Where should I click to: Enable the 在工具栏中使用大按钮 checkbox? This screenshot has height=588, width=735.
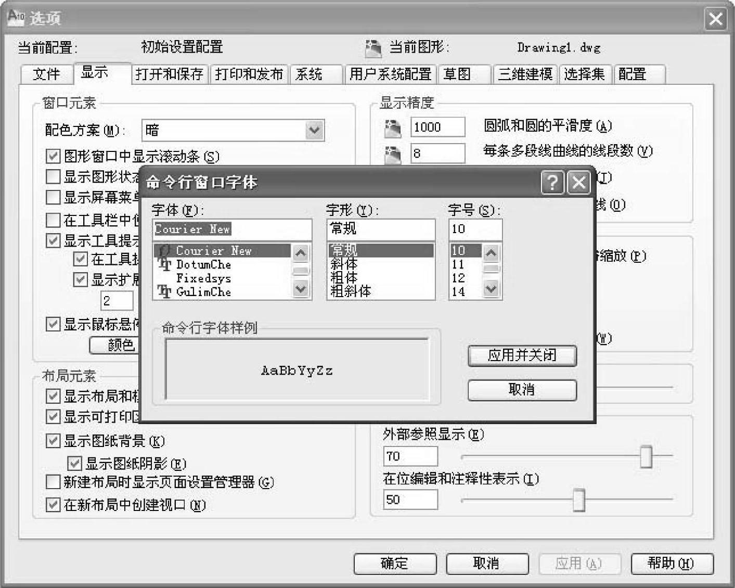53,220
